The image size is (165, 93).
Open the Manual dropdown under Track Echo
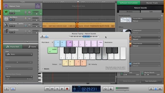point(146,39)
